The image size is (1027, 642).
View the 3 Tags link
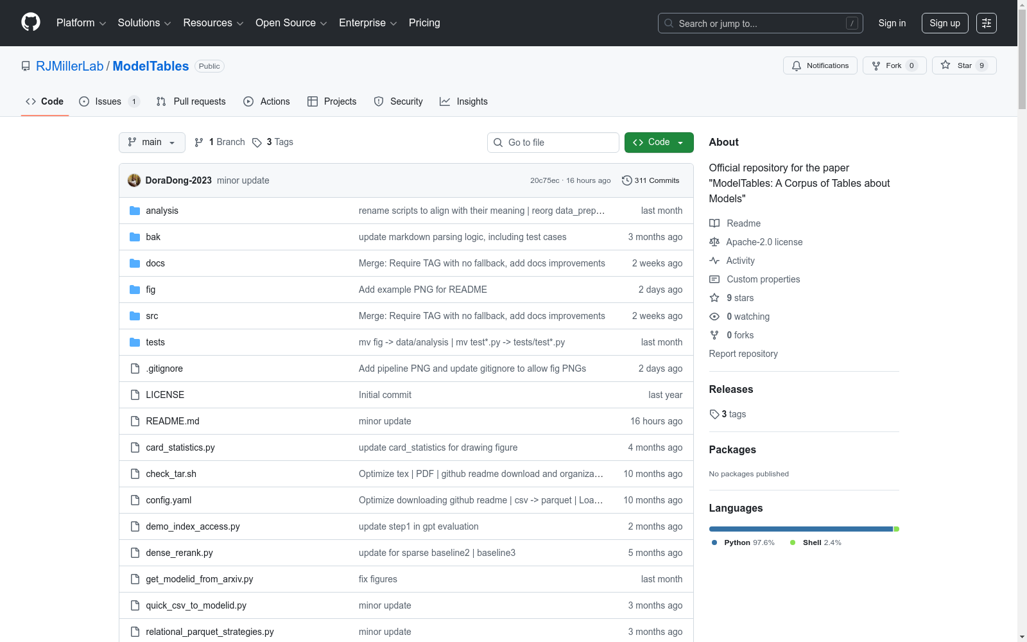[x=273, y=142]
